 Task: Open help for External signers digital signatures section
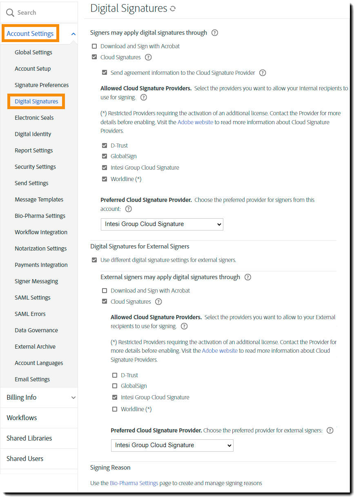click(x=248, y=277)
